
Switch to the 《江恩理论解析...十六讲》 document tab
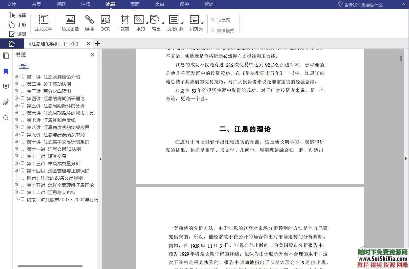click(54, 43)
